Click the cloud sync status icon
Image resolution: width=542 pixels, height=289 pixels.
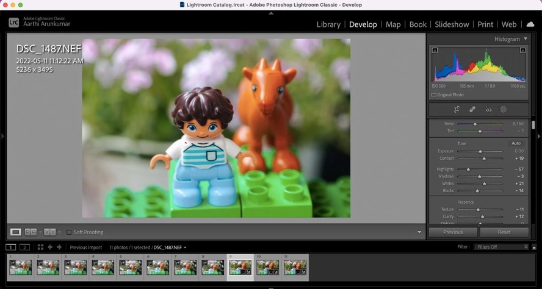pyautogui.click(x=530, y=24)
